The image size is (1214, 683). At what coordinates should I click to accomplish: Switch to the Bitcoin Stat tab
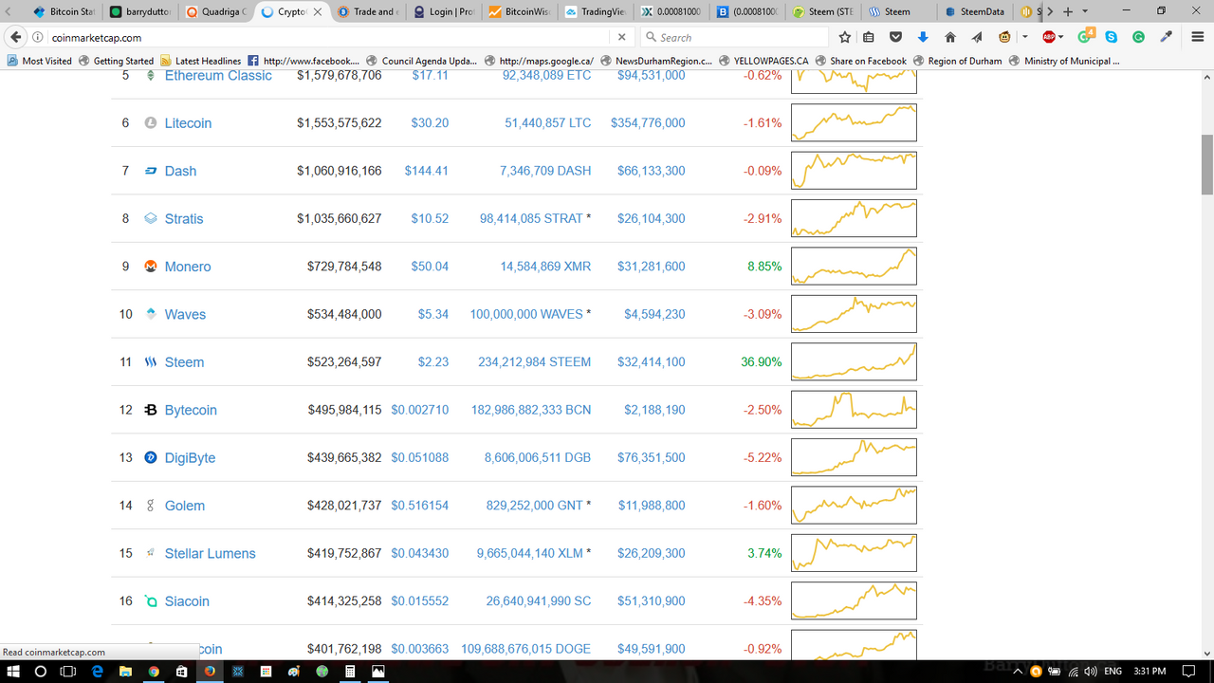click(63, 11)
